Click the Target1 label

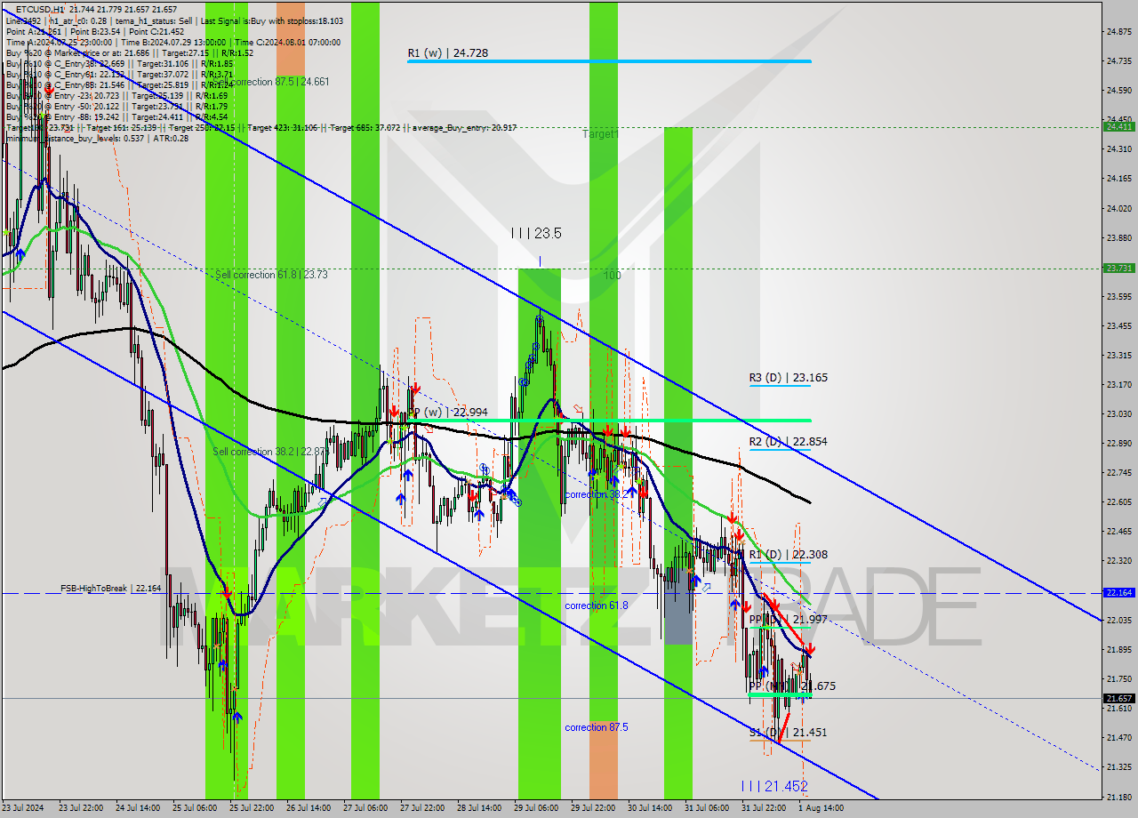coord(600,134)
